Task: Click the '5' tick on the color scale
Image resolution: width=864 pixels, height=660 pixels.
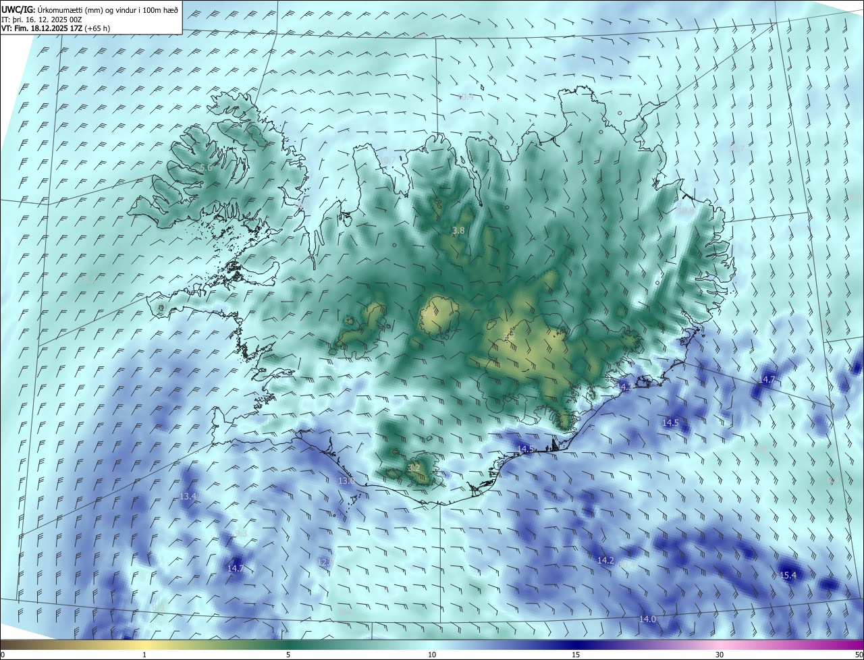Action: point(288,655)
